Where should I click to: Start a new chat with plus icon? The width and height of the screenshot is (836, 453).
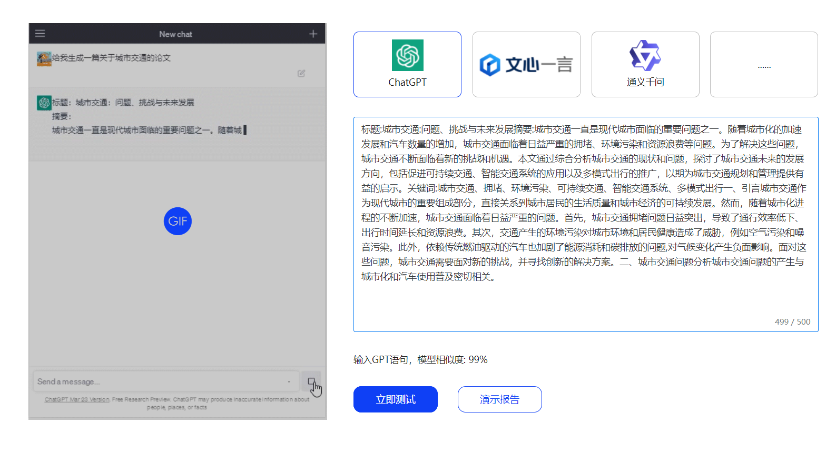pos(313,34)
